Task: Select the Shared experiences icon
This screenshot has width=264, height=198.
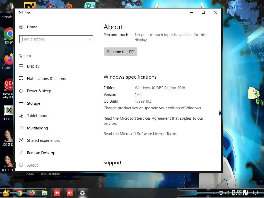Action: click(x=21, y=140)
